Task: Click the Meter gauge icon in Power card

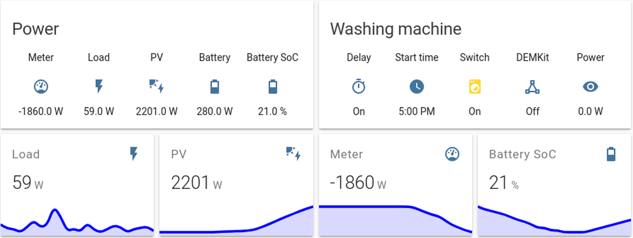Action: 41,87
